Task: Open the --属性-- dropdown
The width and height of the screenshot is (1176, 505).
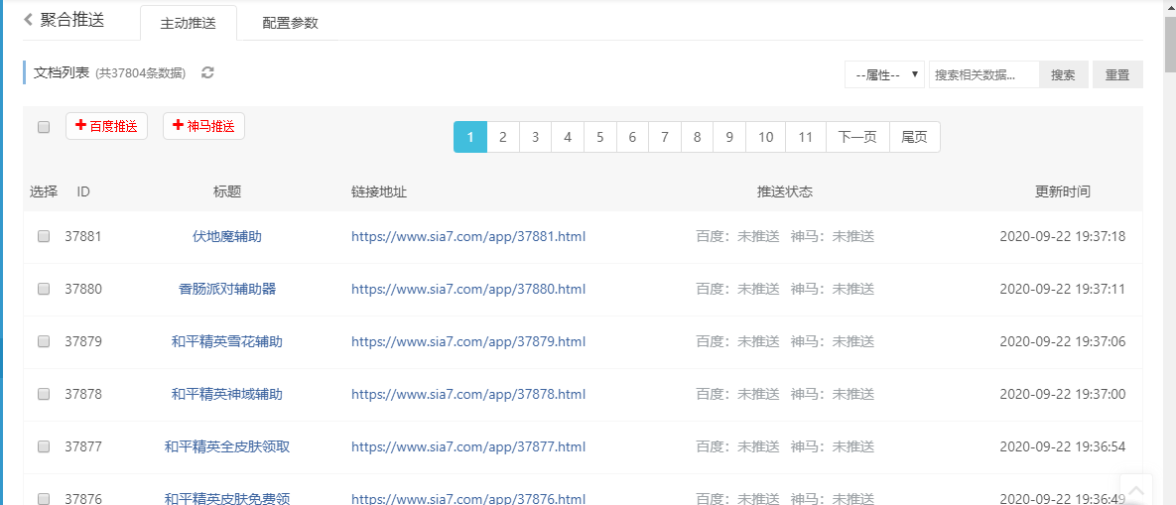Action: click(884, 75)
